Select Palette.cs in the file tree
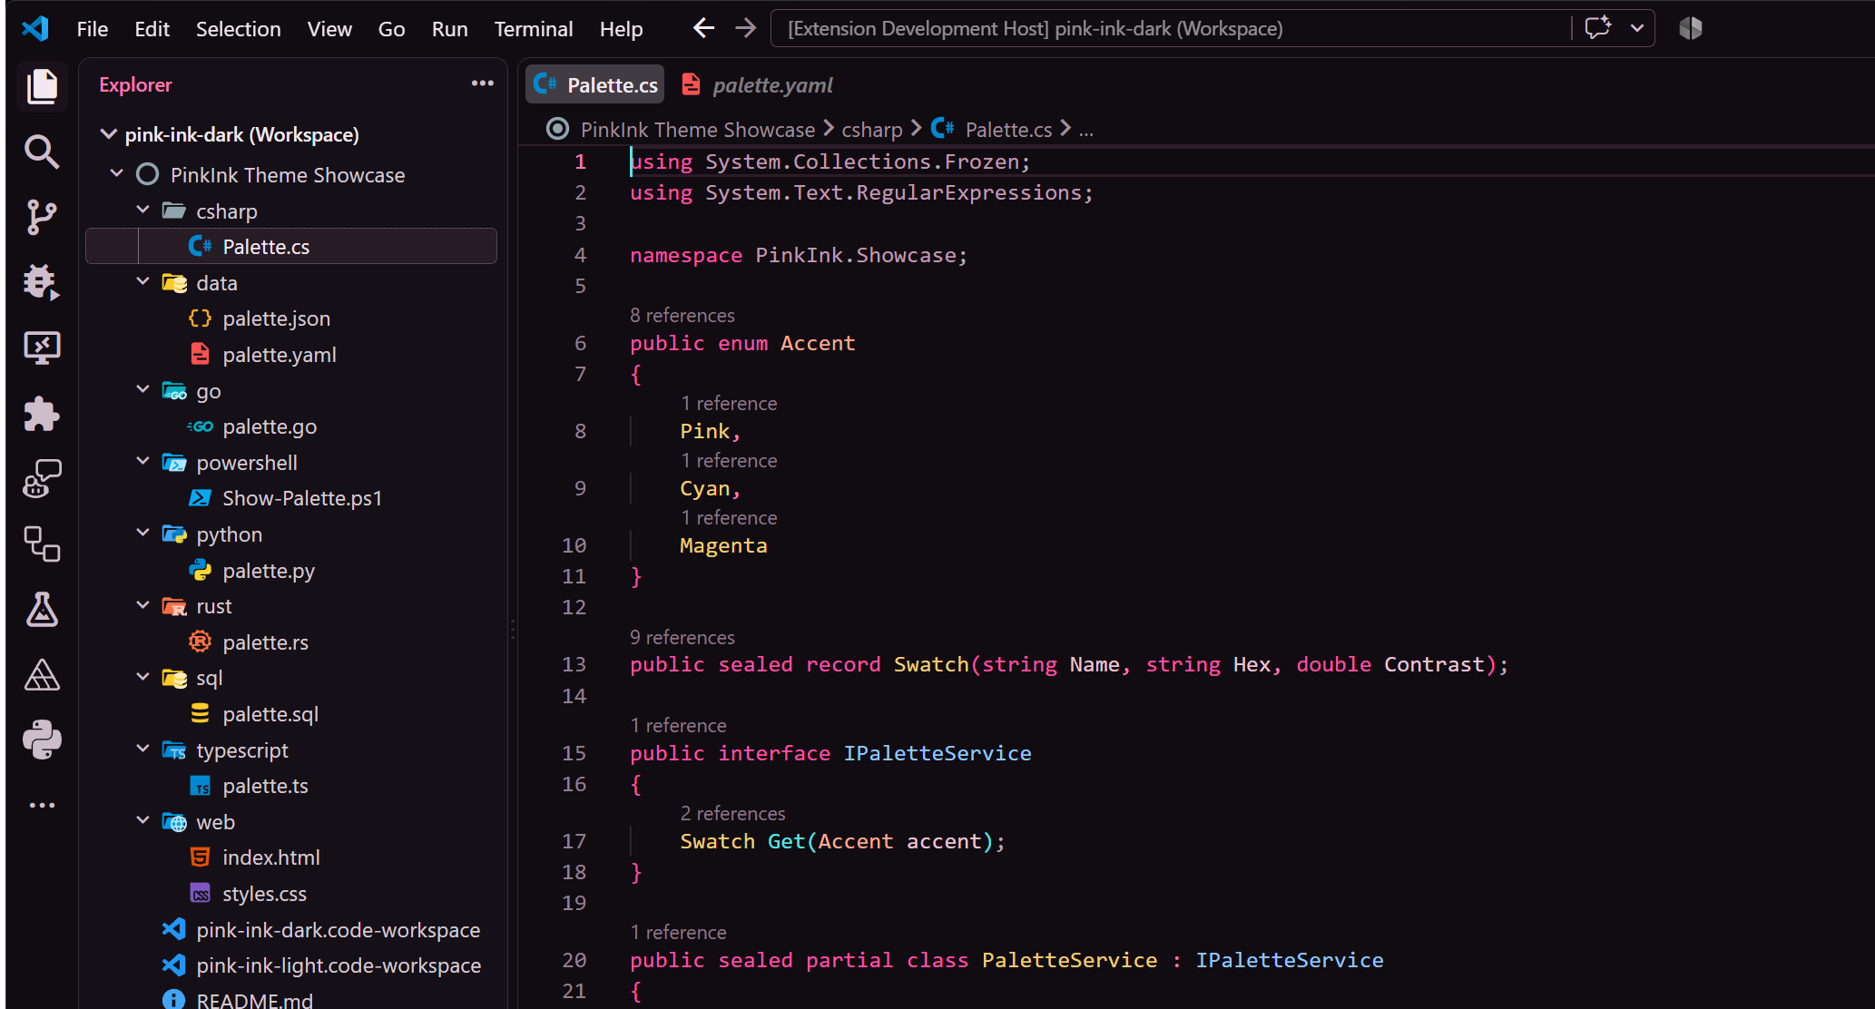This screenshot has width=1875, height=1009. tap(291, 246)
